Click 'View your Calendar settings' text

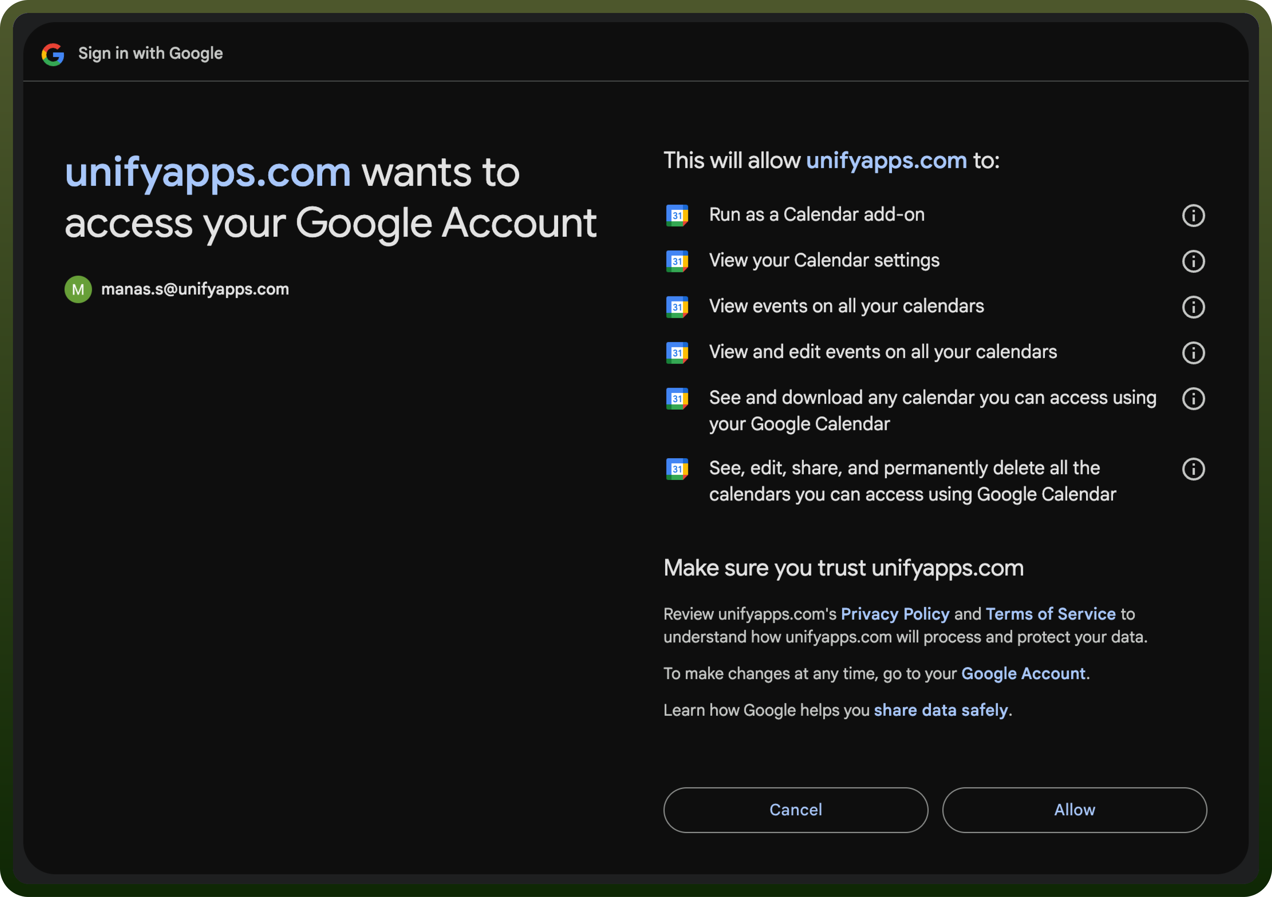pos(824,261)
